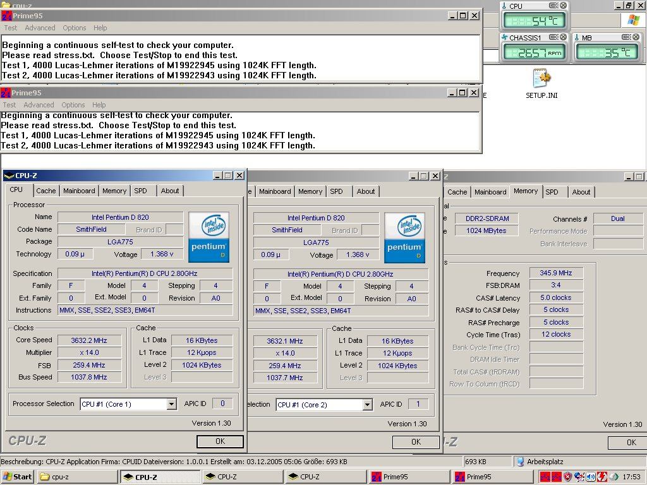Open the Advanced menu in the upper Prime95 window
Image resolution: width=647 pixels, height=485 pixels.
click(40, 28)
